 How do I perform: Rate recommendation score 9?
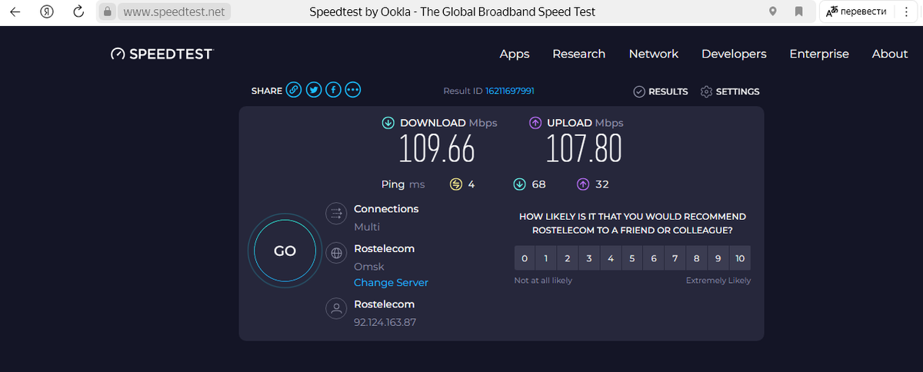point(718,258)
